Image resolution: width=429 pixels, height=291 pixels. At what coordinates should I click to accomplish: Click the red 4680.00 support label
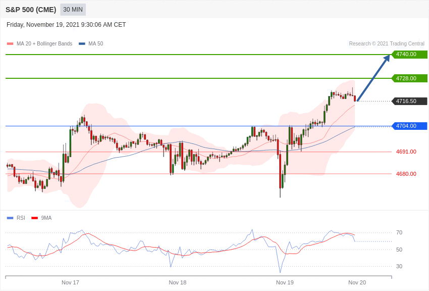(x=406, y=174)
